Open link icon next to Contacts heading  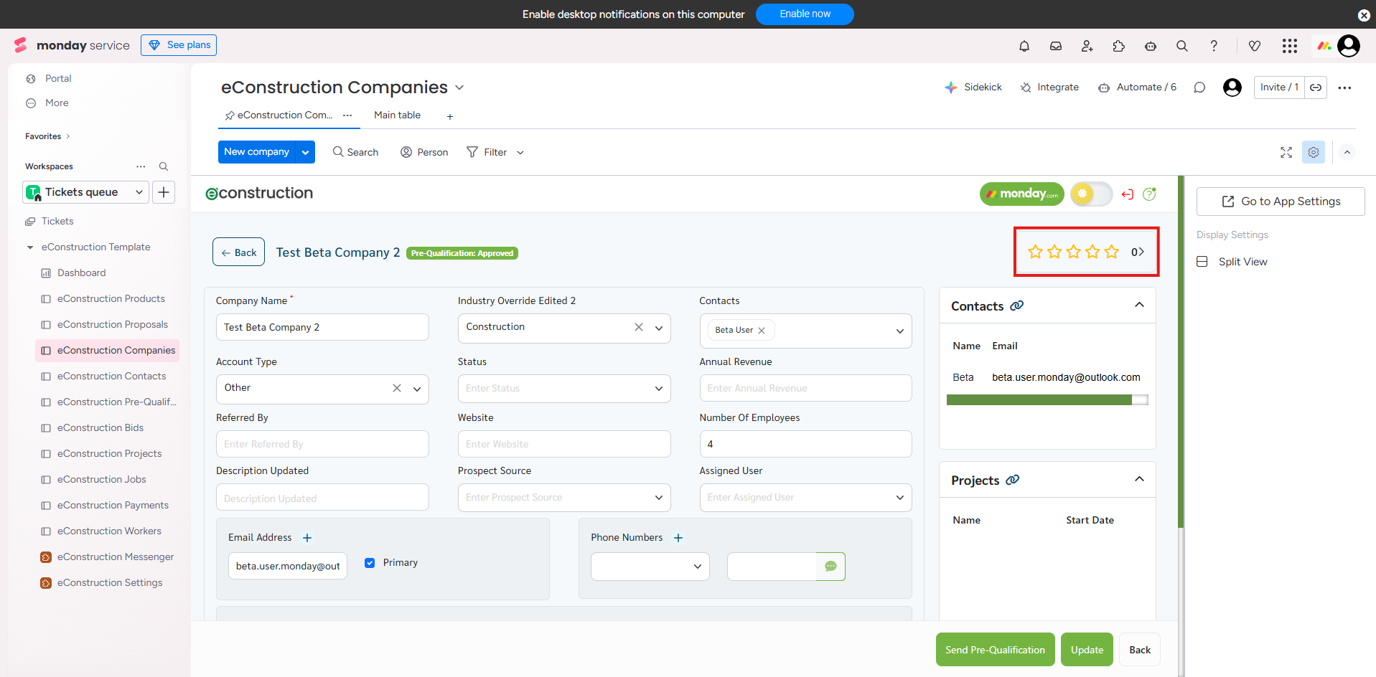pos(1017,306)
